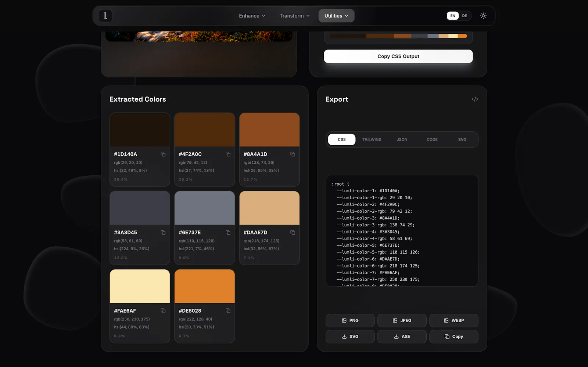Click the rgb(250, 230, 175) value
This screenshot has width=588, height=367.
point(132,319)
